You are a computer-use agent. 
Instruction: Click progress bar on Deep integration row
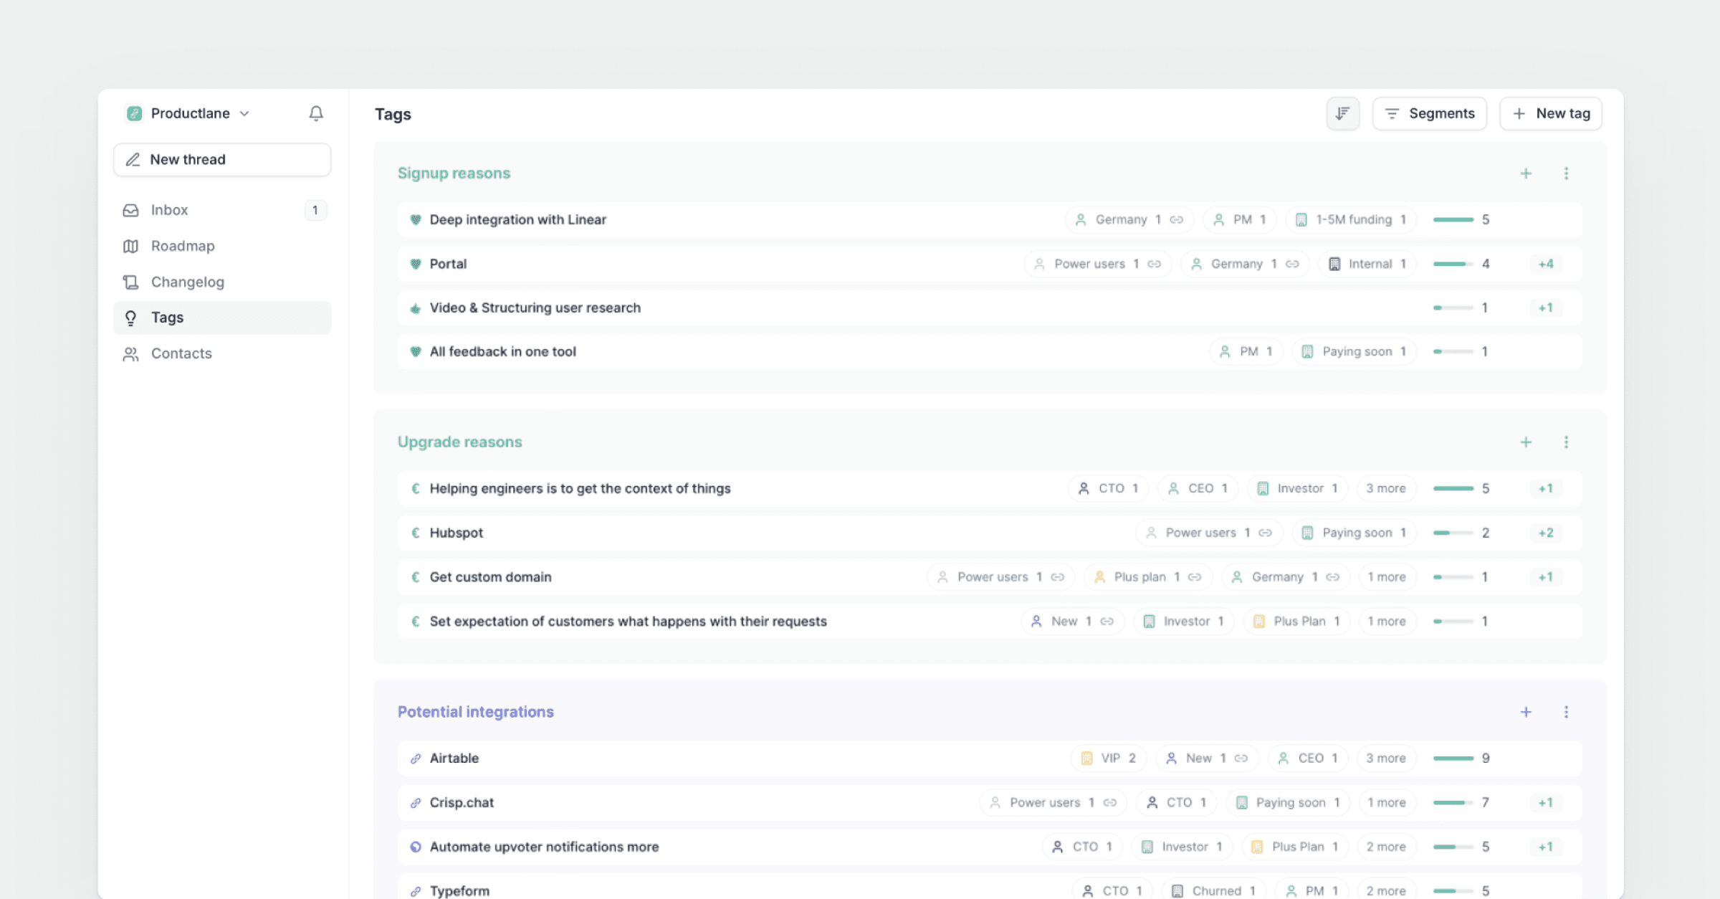(1453, 219)
